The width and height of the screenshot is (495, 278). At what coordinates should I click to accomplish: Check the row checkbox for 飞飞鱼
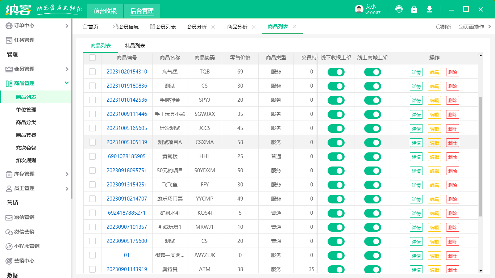[92, 185]
